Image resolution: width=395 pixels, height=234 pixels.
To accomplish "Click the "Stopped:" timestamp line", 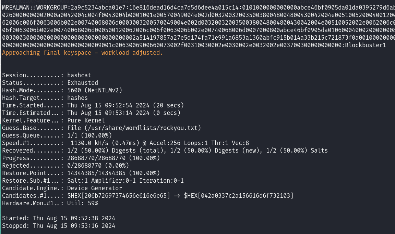I will point(59,226).
